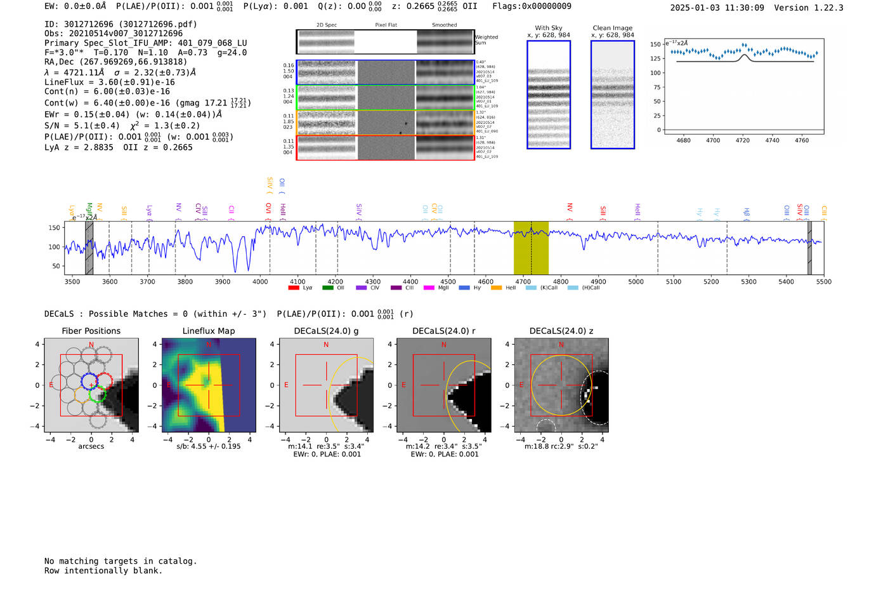Viewport: 888px width, 605px height.
Task: Select the Primary Spec_Slot_IFU_AMP line
Action: tap(146, 43)
